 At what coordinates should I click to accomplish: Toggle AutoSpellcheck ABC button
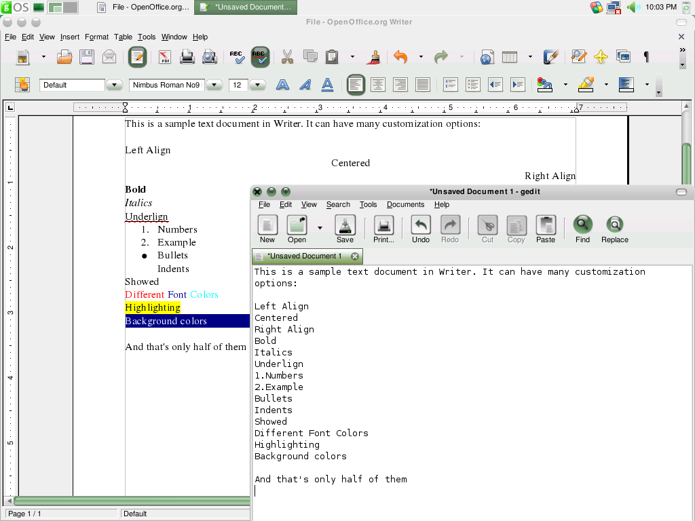coord(260,57)
